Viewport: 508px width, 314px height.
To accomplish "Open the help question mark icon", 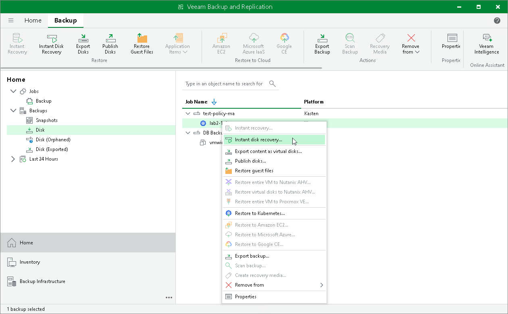I will [497, 21].
